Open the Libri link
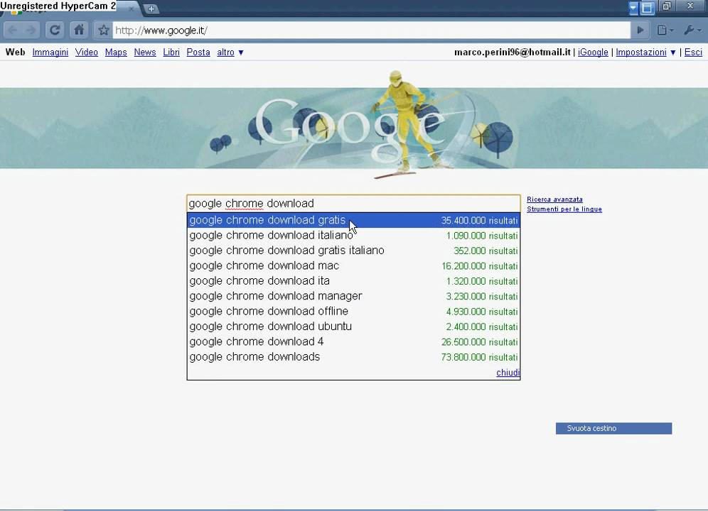 point(171,53)
